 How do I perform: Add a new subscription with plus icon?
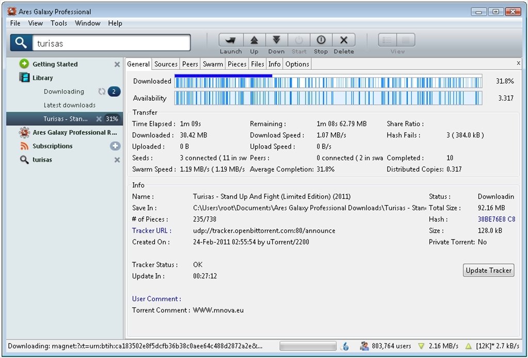[115, 146]
